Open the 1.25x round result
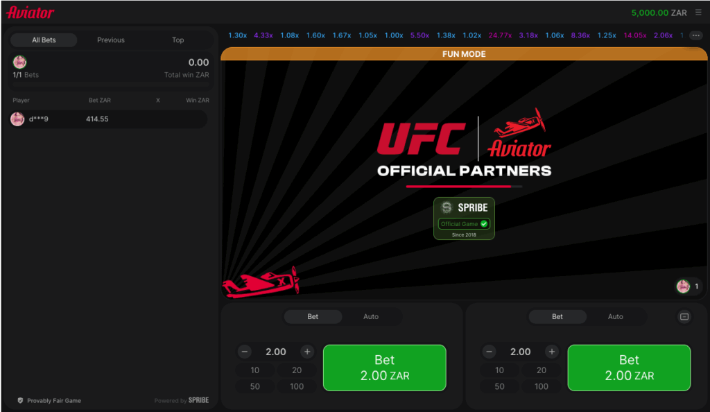 pos(607,35)
